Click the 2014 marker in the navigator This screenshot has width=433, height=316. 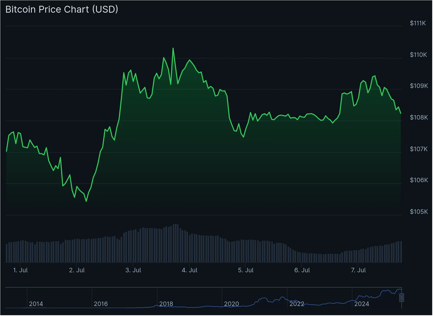coord(36,304)
